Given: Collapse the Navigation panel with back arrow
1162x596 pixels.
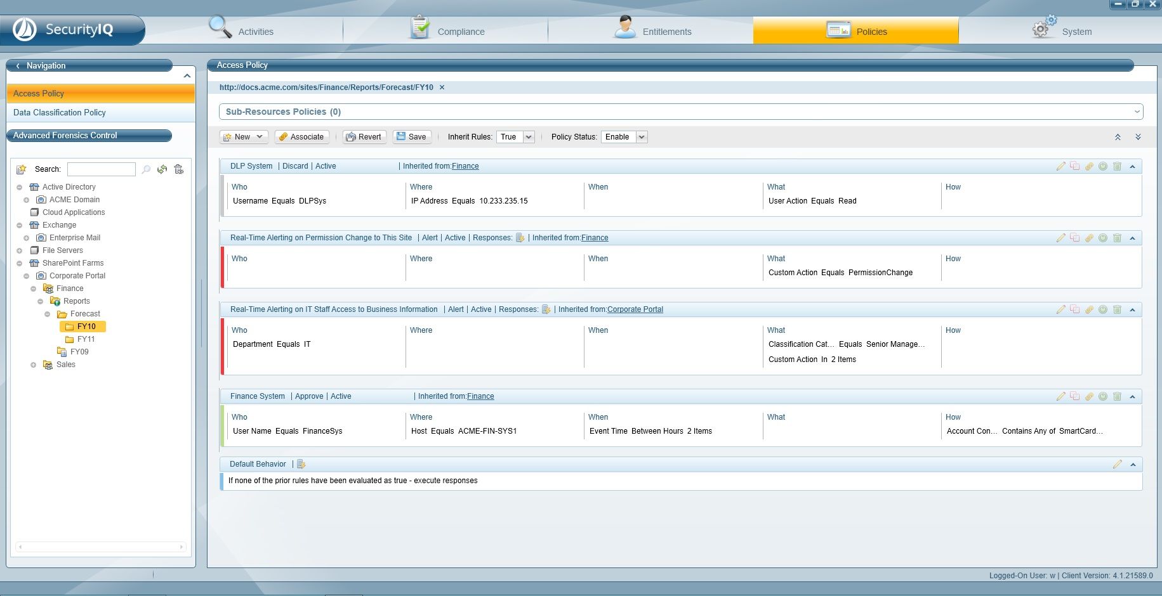Looking at the screenshot, I should (x=18, y=66).
